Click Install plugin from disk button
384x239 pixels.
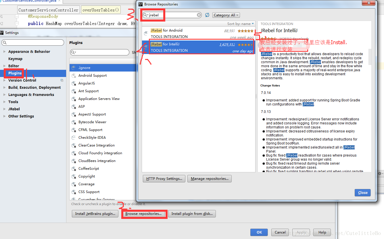click(x=192, y=214)
